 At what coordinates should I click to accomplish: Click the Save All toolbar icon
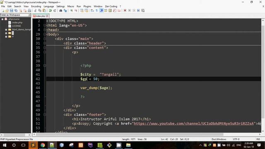(x=16, y=10)
